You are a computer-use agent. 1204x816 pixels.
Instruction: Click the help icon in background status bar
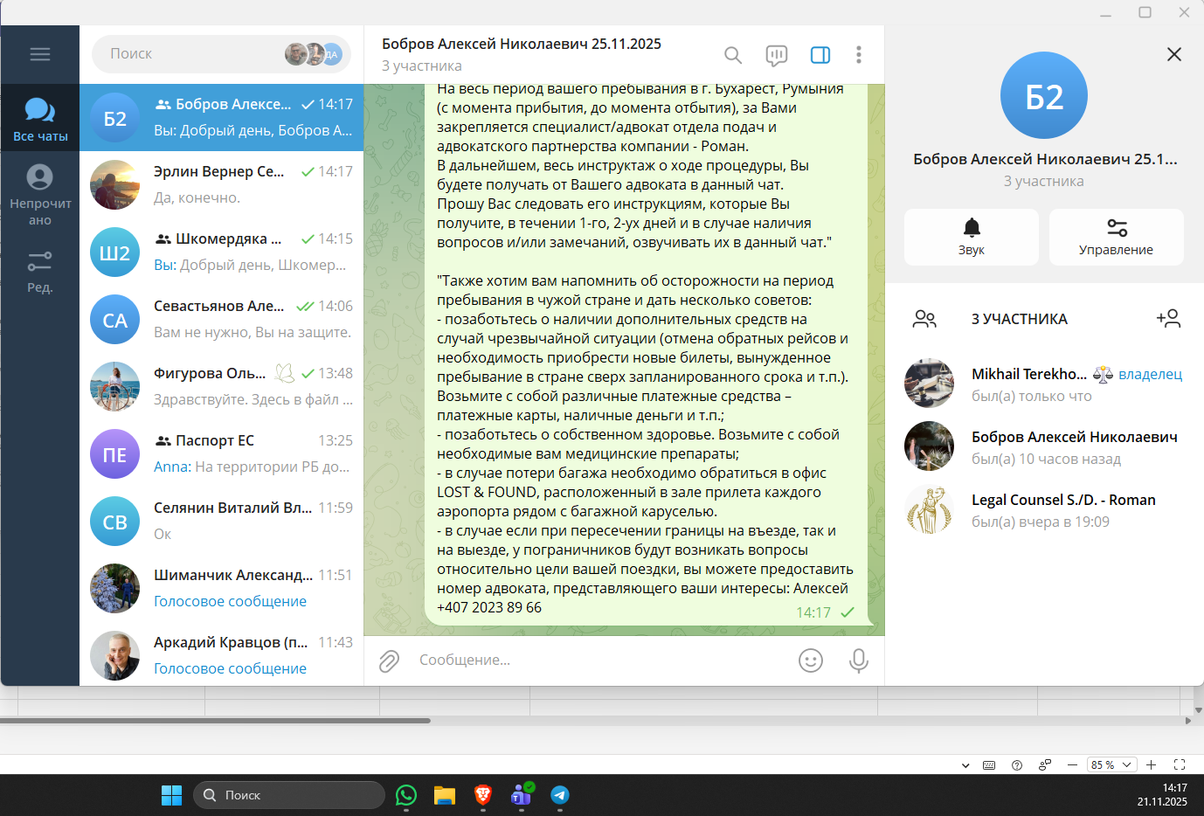[x=1017, y=764]
